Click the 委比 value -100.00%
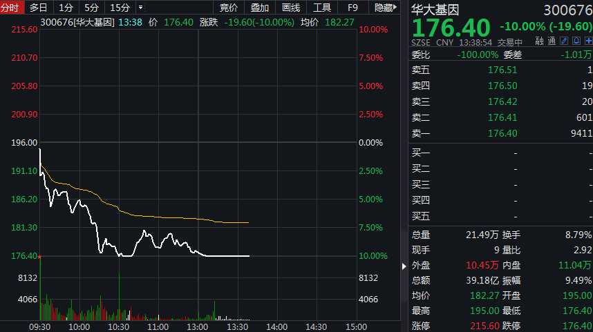The width and height of the screenshot is (593, 332). pos(478,55)
